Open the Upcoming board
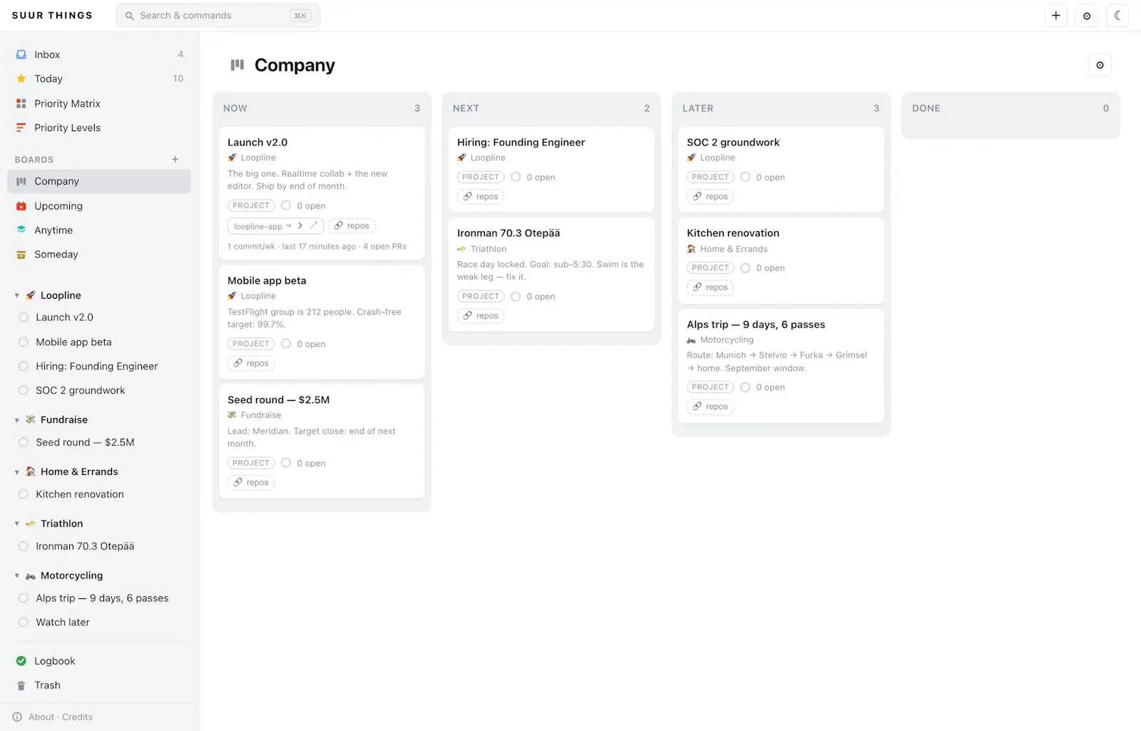The width and height of the screenshot is (1141, 731). [x=99, y=206]
